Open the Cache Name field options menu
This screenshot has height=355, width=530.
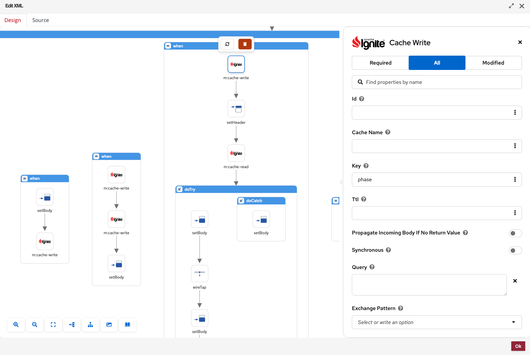tap(515, 146)
